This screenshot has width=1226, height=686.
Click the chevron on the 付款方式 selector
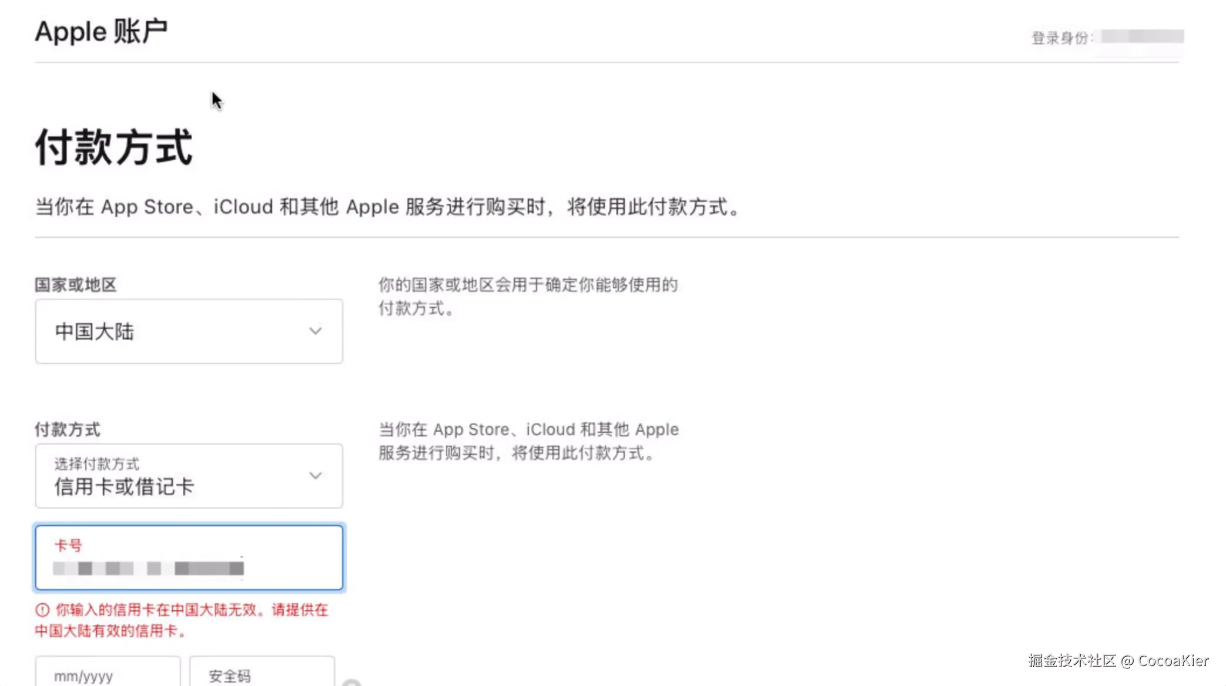[x=316, y=476]
